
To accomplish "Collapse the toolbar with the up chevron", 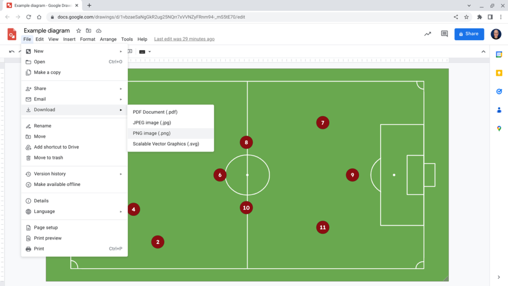I will (483, 52).
